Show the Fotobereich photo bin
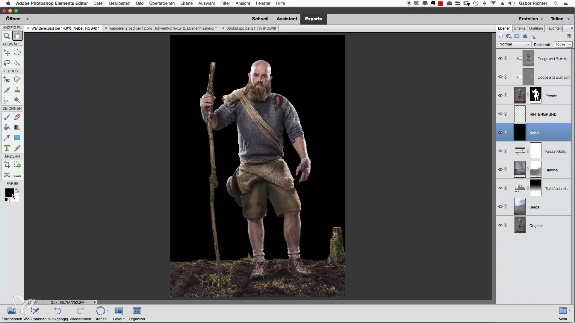This screenshot has width=575, height=323. coord(12,313)
